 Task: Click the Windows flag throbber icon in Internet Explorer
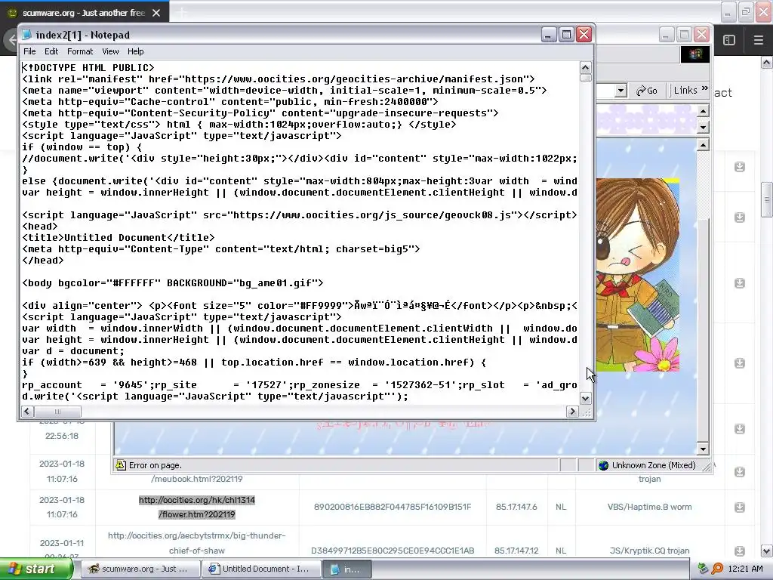(x=695, y=54)
